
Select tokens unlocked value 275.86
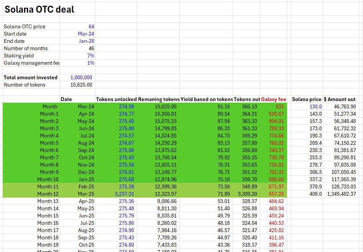(126, 223)
